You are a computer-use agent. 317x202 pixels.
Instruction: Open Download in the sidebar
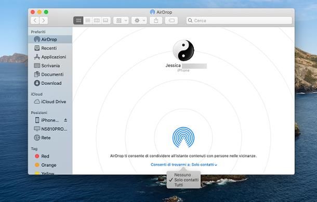pos(50,83)
